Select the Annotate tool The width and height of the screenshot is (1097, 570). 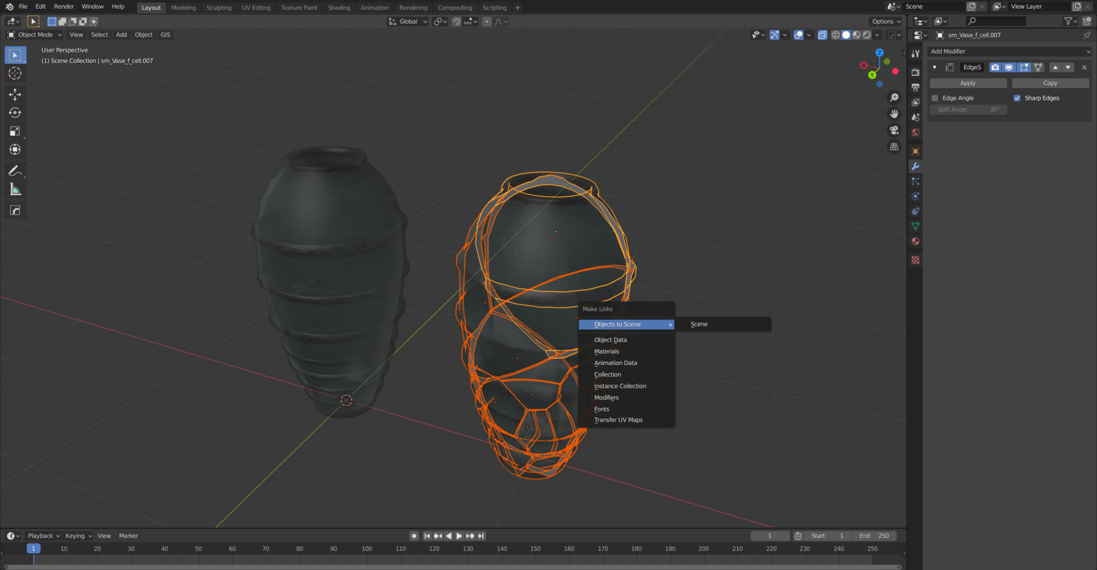[15, 170]
